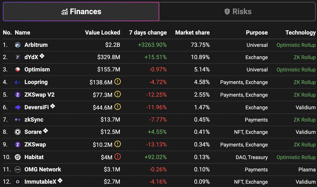The width and height of the screenshot is (317, 187).
Task: Click Arbitrum's $2.2B value locked
Action: click(113, 45)
